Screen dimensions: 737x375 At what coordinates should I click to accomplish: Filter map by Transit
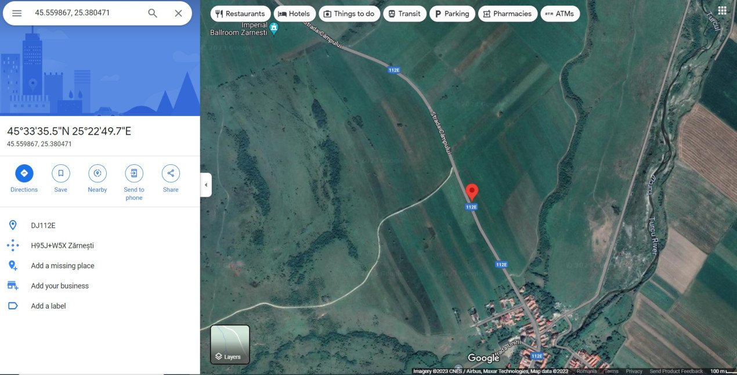pyautogui.click(x=404, y=13)
